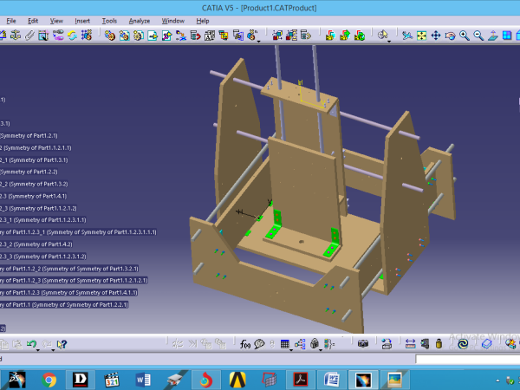
Task: Click the Pan icon
Action: point(436,36)
